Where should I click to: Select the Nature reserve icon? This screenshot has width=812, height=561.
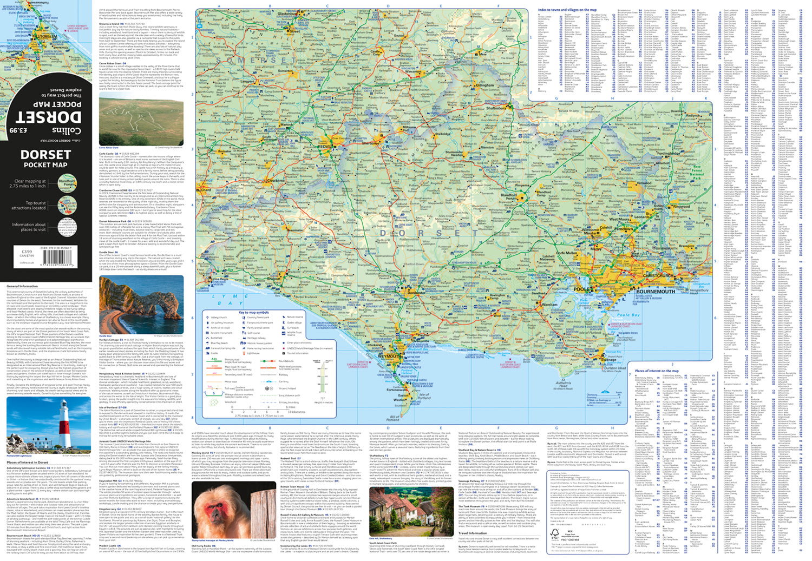[284, 317]
